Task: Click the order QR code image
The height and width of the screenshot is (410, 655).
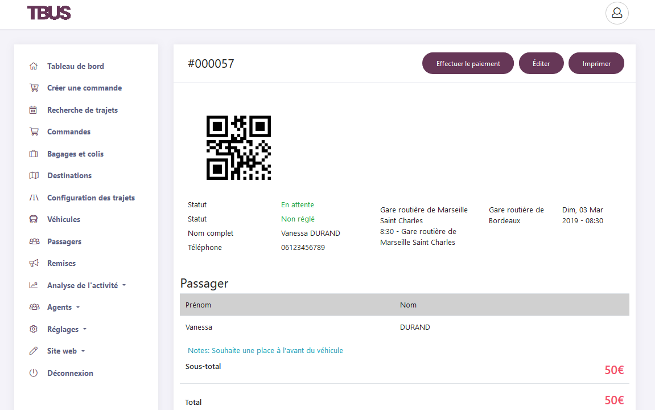Action: 238,148
